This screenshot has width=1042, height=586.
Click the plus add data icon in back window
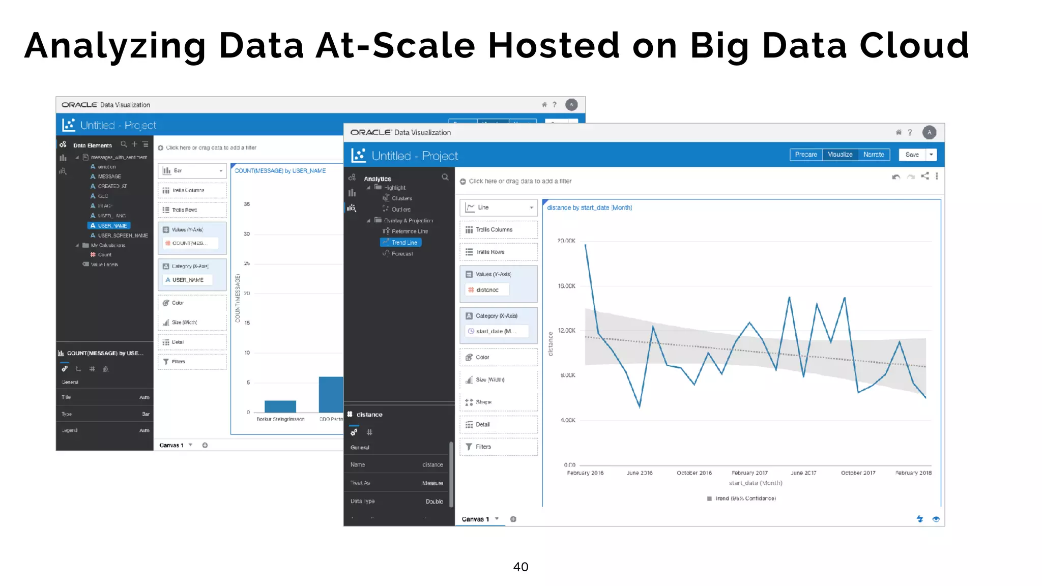tap(134, 144)
